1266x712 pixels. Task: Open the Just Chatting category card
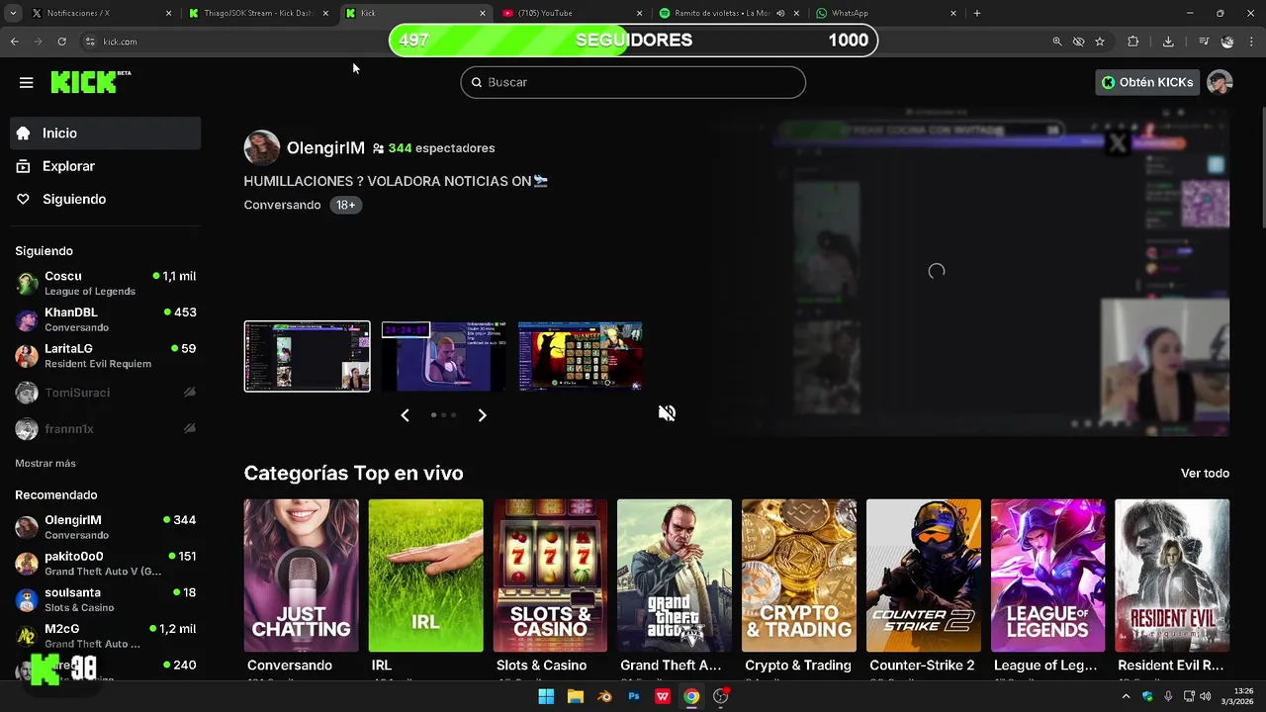[x=301, y=576]
